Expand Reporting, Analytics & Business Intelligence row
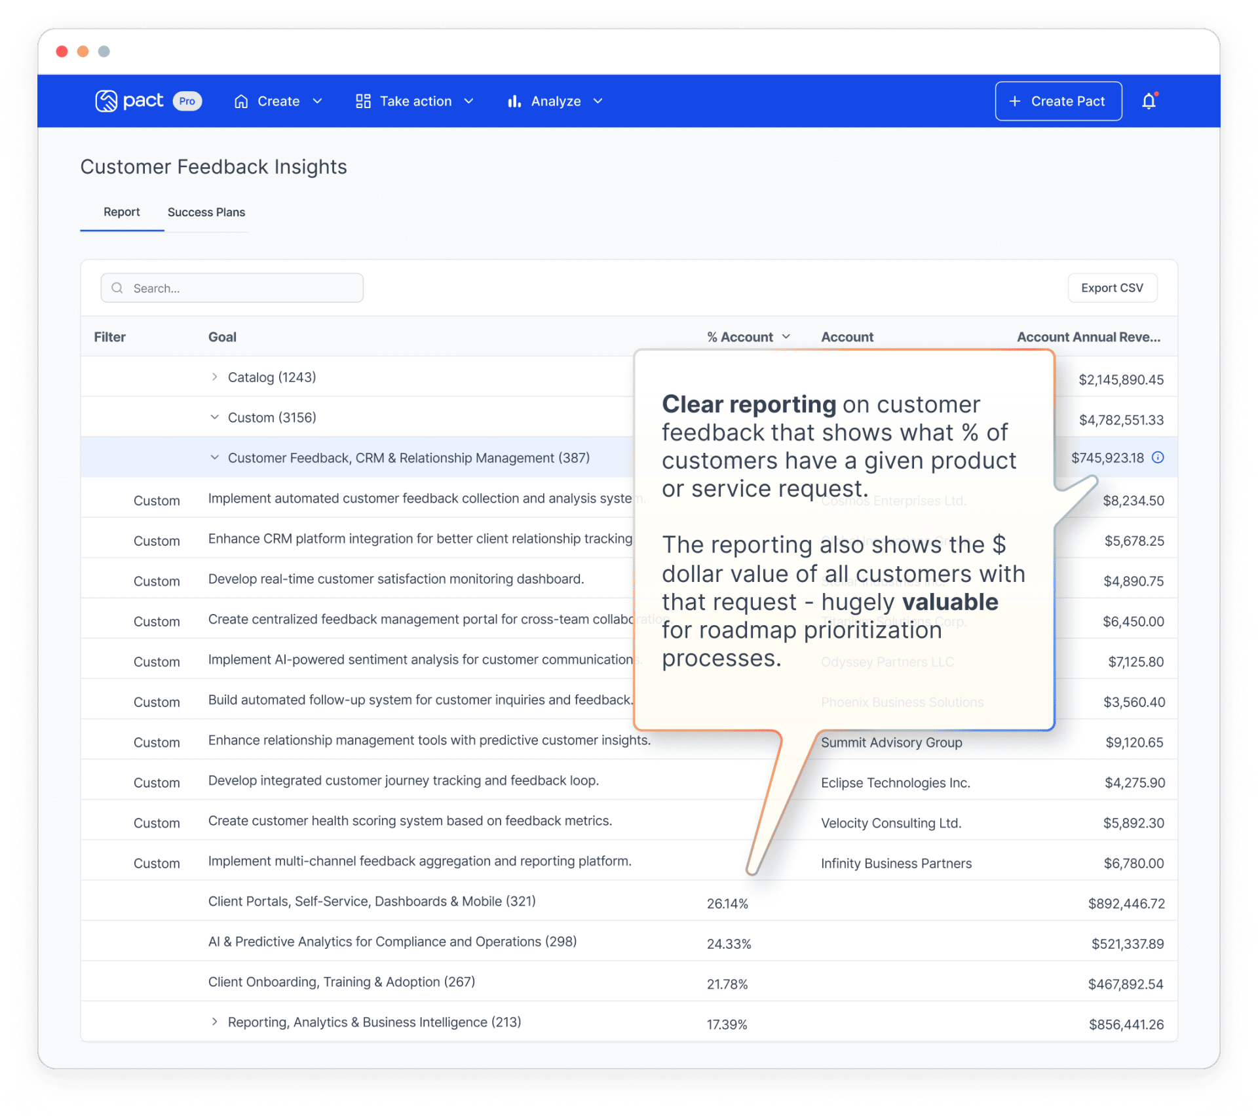Viewport: 1258px width, 1116px height. [214, 1022]
